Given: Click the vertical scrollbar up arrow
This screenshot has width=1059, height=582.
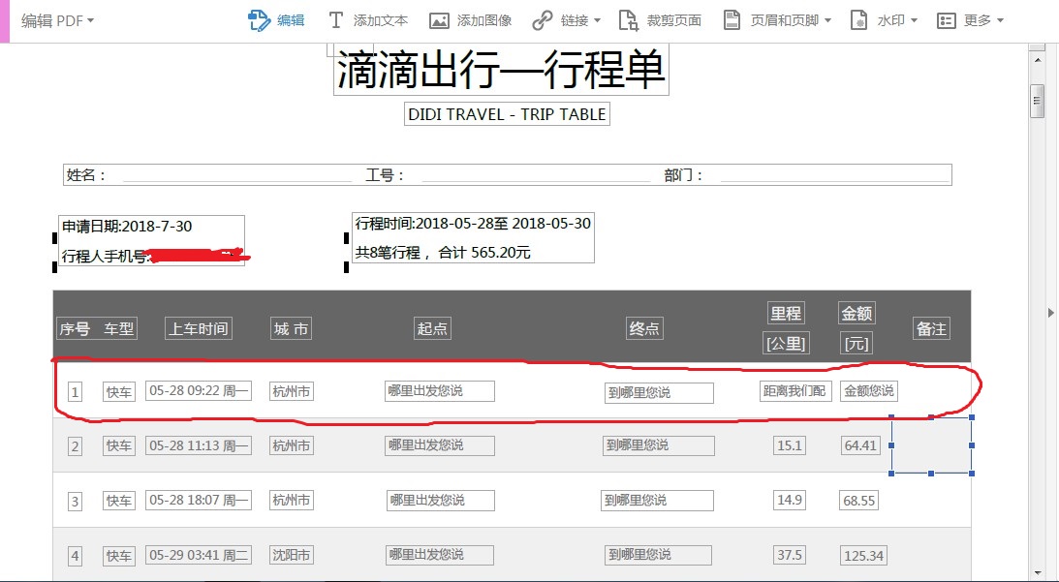Looking at the screenshot, I should click(x=1038, y=60).
